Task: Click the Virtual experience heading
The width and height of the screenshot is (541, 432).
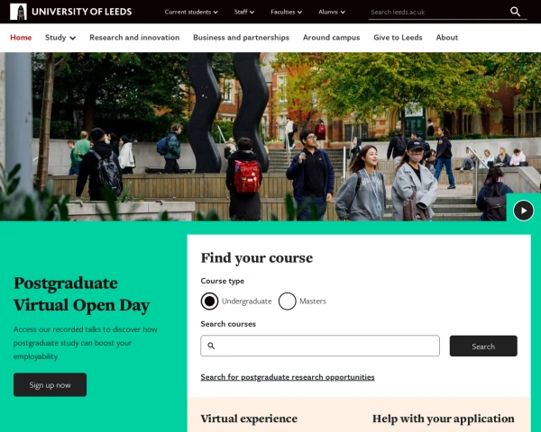Action: [x=249, y=418]
